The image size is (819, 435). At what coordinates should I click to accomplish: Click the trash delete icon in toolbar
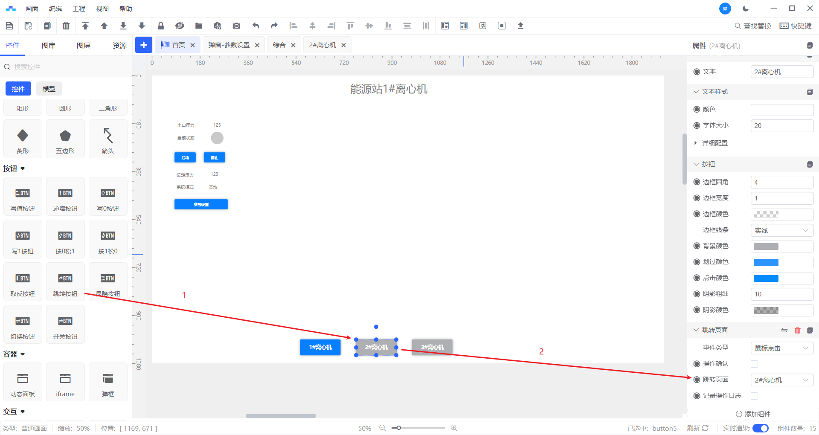coord(66,26)
